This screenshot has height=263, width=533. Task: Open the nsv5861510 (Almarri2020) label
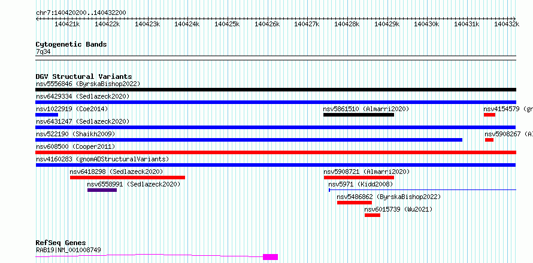pos(366,109)
